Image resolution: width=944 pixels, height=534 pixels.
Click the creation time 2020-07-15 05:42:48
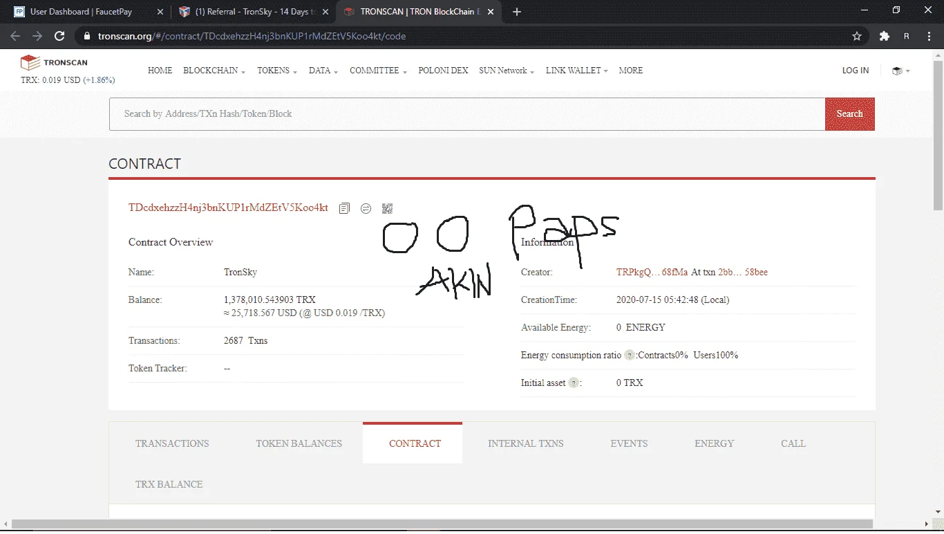(672, 300)
